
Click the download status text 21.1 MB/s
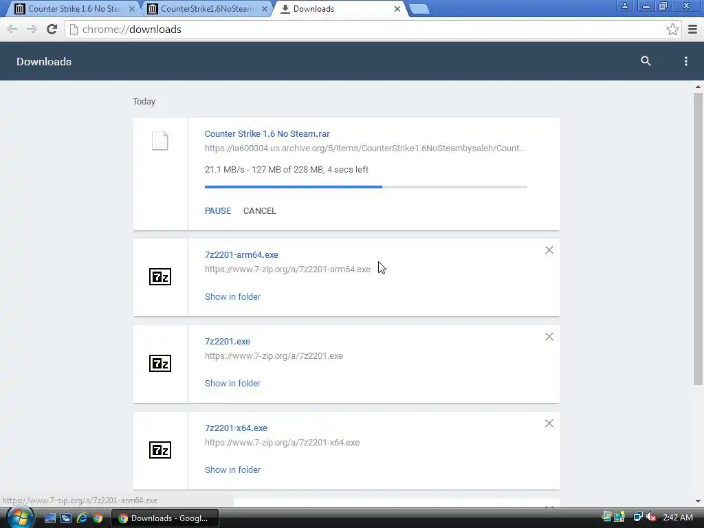pos(287,170)
